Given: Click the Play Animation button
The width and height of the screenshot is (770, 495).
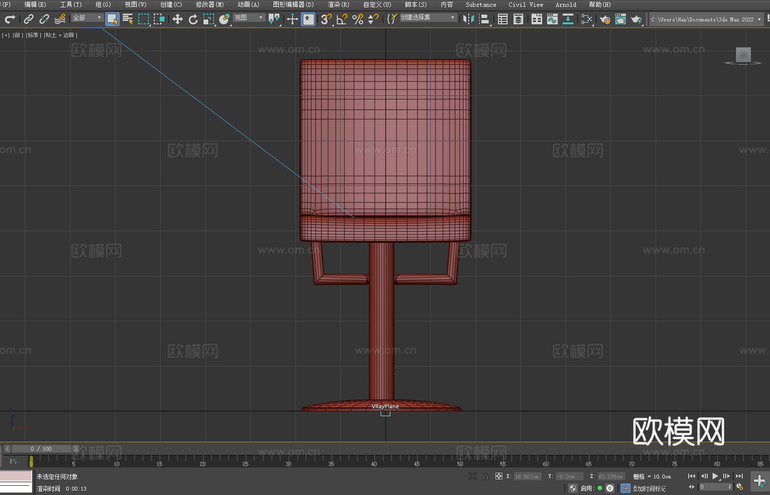Looking at the screenshot, I should click(x=715, y=476).
